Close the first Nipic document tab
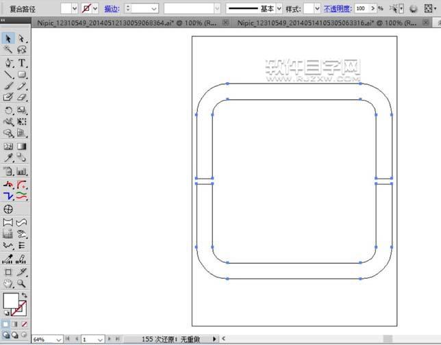The image size is (441, 345). [225, 22]
